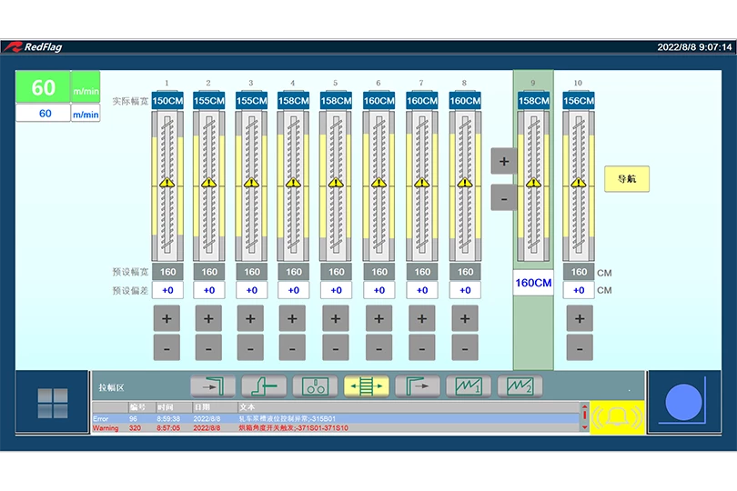
Task: Click warning triangle on column 3 rail
Action: [x=251, y=182]
